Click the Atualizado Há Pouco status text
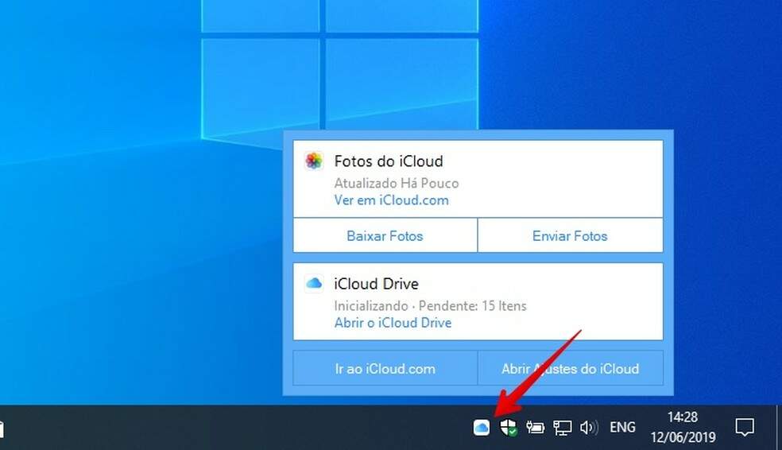This screenshot has height=450, width=782. tap(397, 183)
